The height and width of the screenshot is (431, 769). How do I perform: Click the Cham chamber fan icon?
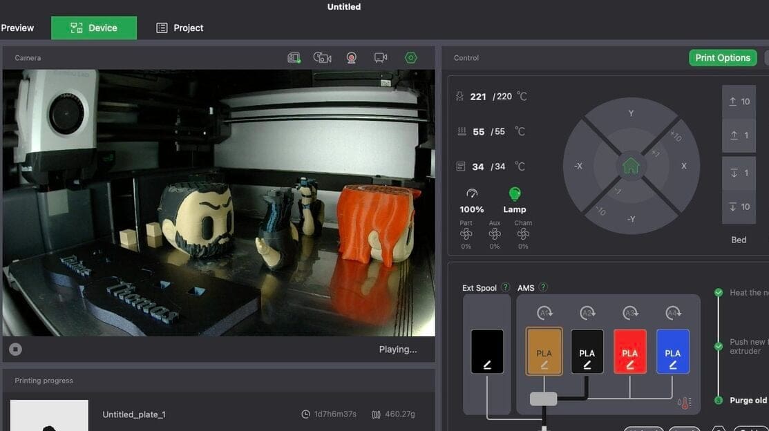[x=522, y=235]
